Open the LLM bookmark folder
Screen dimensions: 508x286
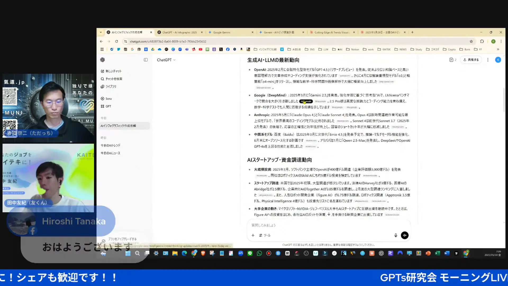323,50
